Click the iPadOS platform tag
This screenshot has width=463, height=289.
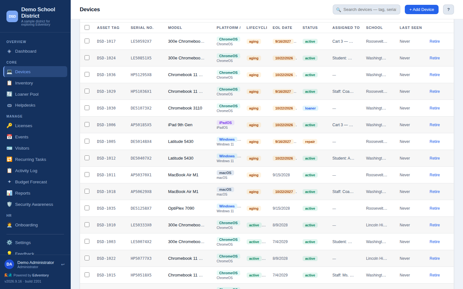point(225,123)
